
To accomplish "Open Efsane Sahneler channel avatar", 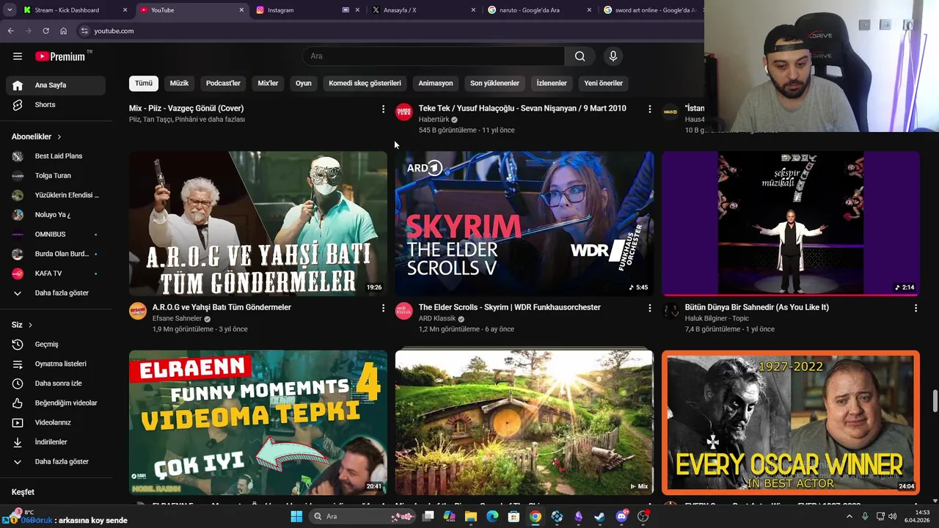I will (138, 311).
